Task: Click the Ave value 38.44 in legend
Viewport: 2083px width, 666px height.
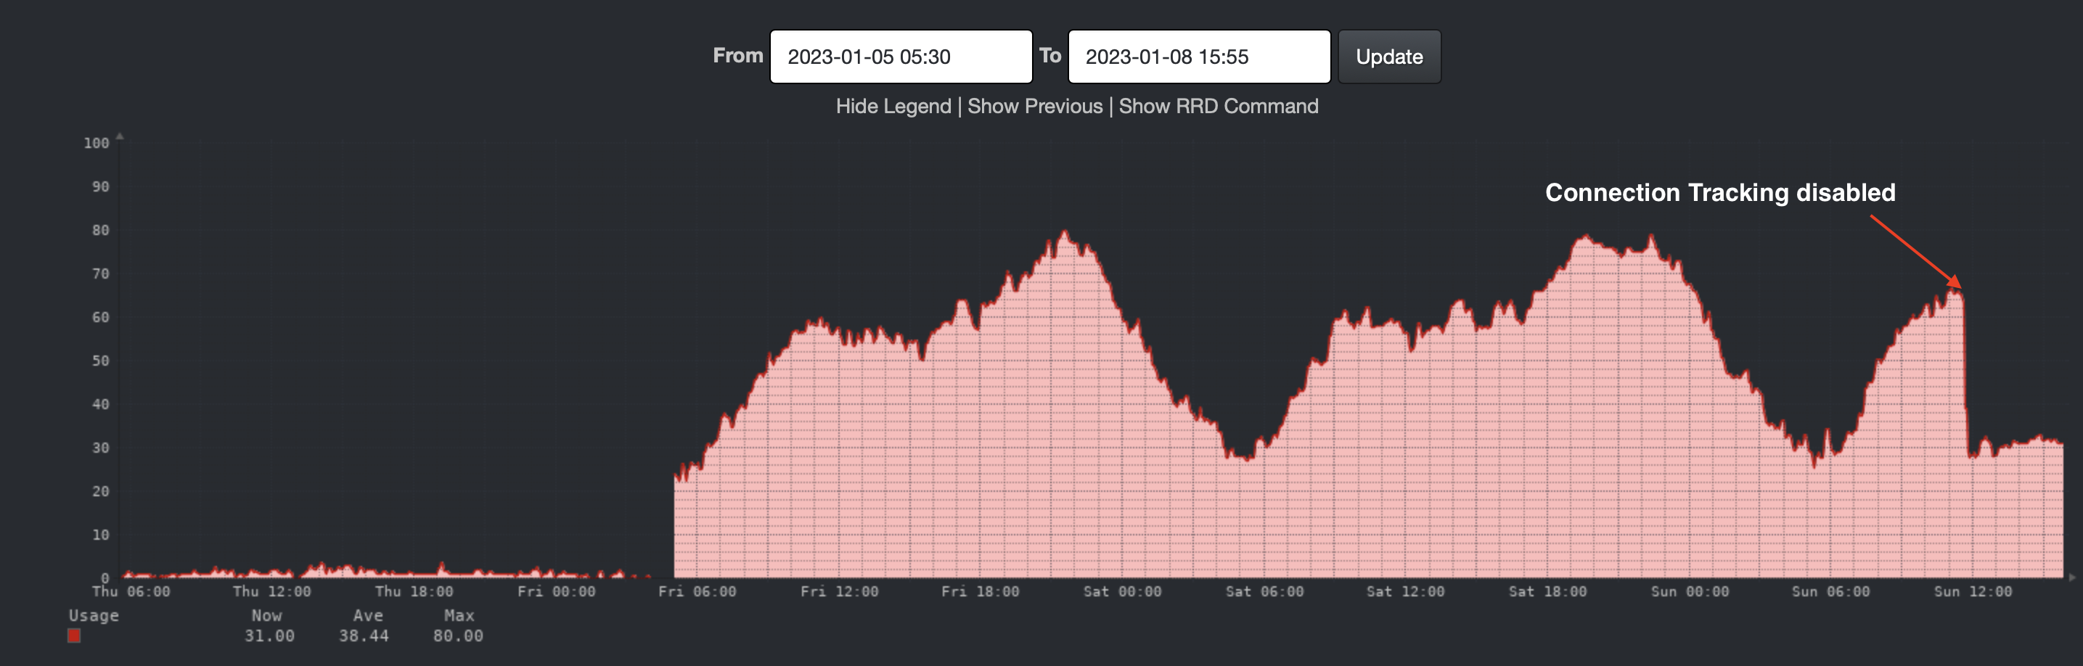Action: click(366, 636)
